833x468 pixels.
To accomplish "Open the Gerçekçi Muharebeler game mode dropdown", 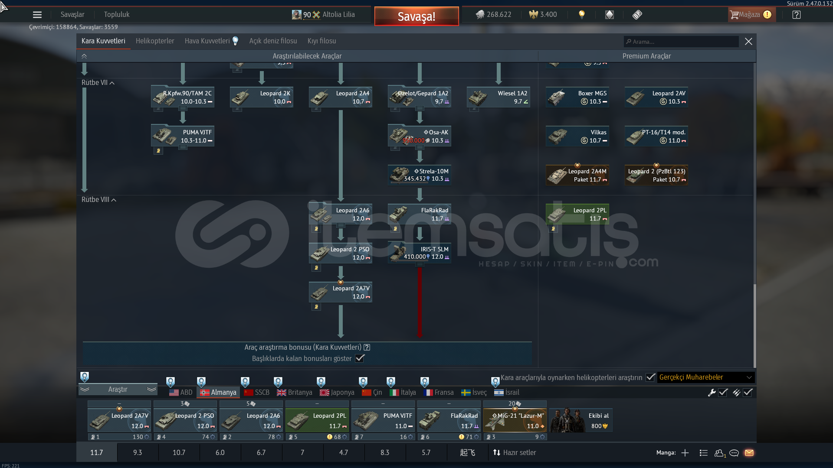I will [706, 377].
